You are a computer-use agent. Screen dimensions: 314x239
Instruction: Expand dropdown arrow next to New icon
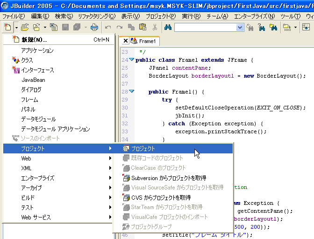point(16,27)
